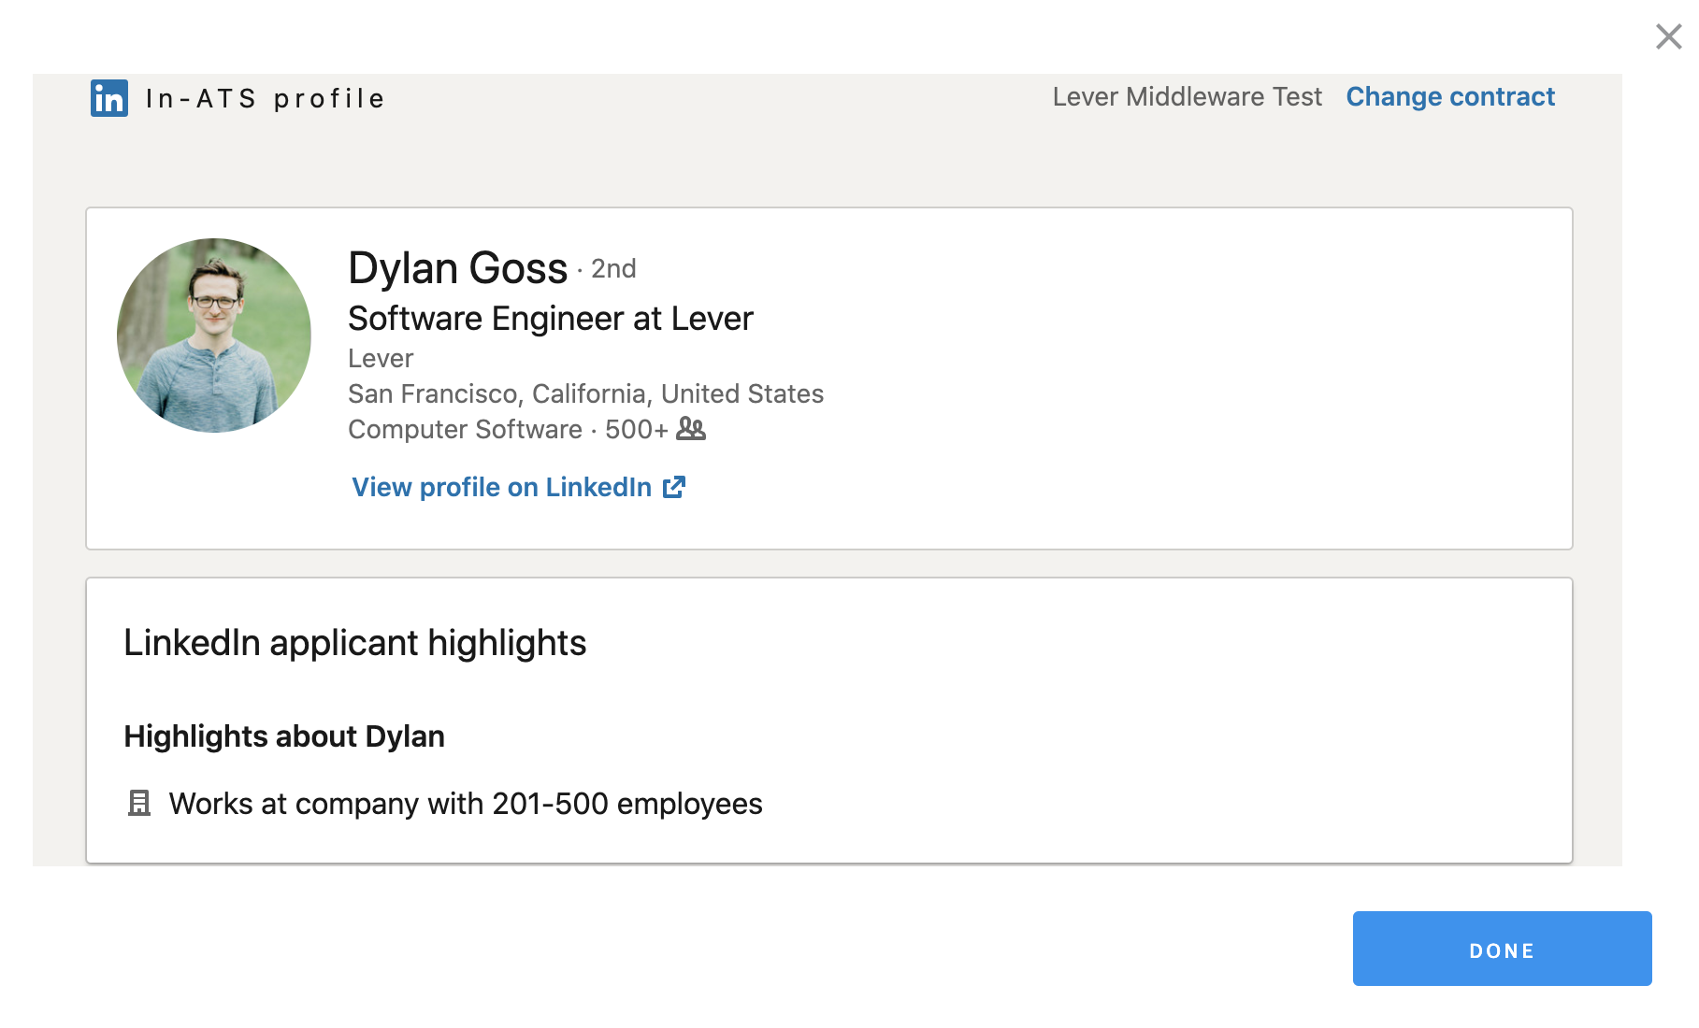The width and height of the screenshot is (1699, 1028).
Task: Click the LinkedIn logo icon
Action: coord(109,98)
